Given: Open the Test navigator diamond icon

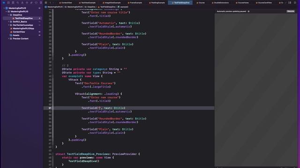Looking at the screenshot, I should point(27,3).
